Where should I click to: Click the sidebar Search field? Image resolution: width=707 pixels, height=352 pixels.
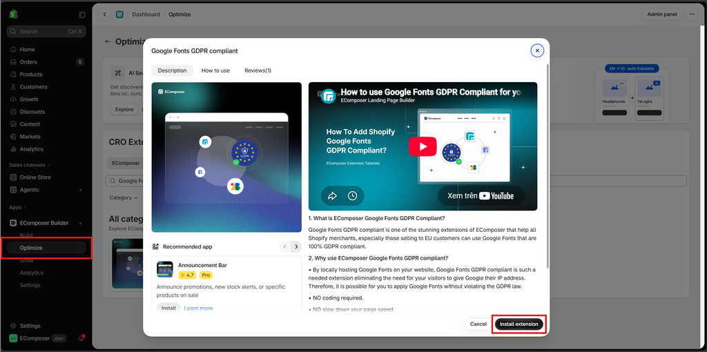click(46, 32)
